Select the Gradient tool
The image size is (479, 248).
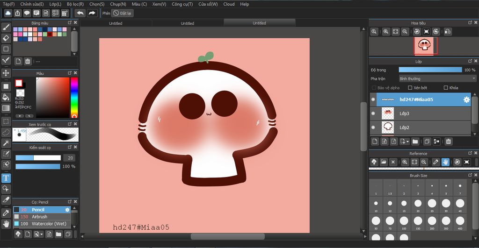coord(6,108)
